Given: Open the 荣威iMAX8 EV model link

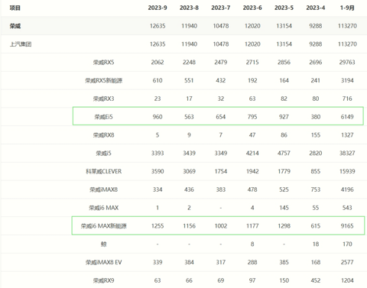Looking at the screenshot, I should pos(103,262).
